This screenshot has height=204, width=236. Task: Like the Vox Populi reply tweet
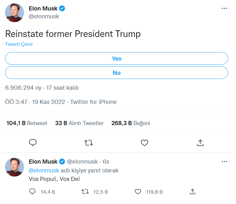pos(138,191)
